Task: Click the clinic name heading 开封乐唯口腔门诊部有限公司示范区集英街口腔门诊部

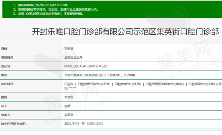Action: coord(125,31)
